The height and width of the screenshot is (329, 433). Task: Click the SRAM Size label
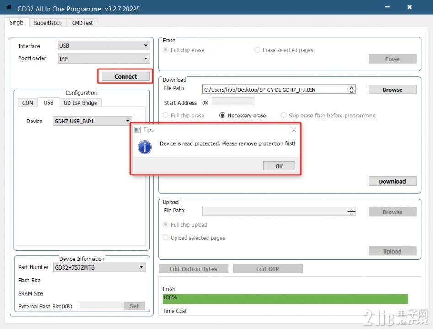click(30, 293)
